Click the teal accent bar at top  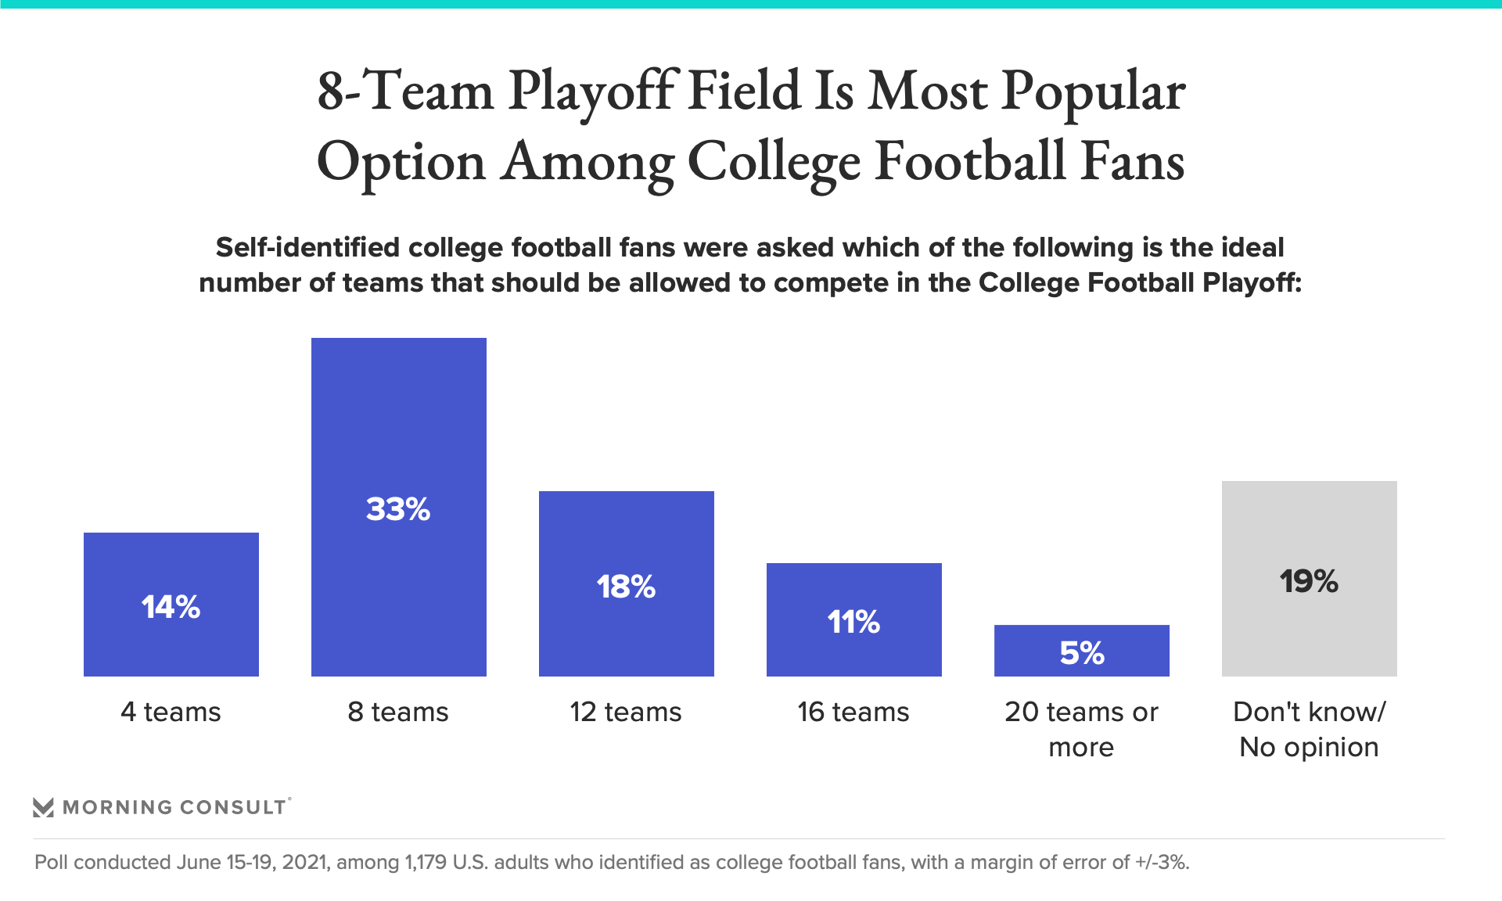[751, 4]
